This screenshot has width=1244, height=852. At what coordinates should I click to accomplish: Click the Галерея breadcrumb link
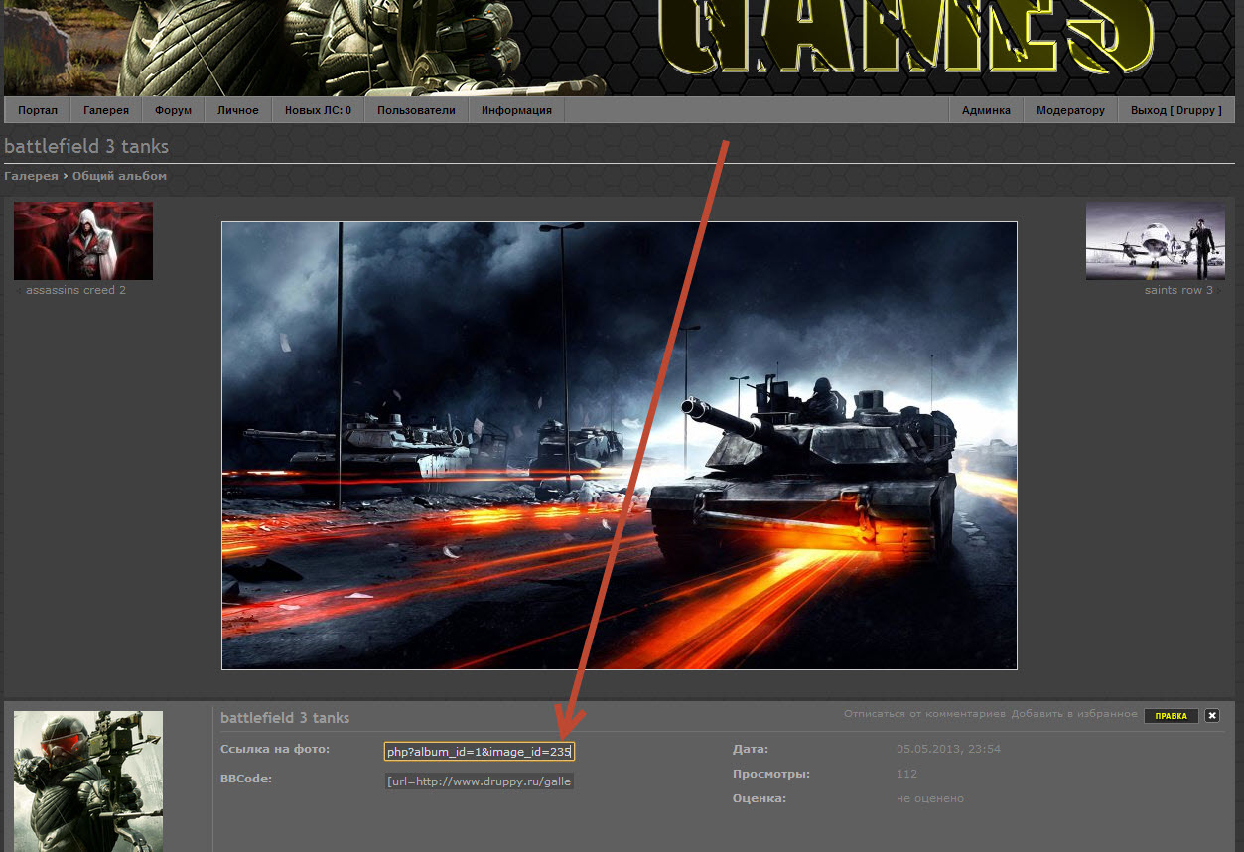pos(31,176)
